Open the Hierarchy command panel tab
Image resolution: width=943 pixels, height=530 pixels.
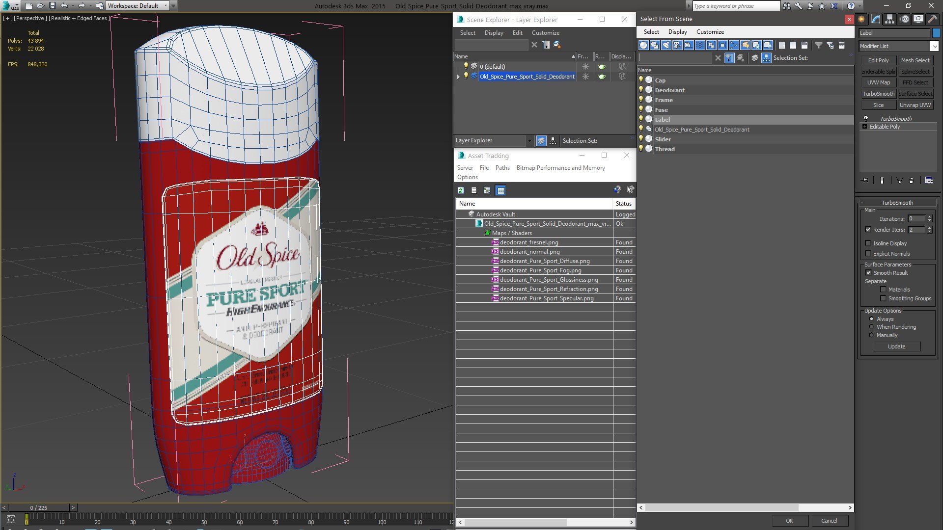click(x=889, y=19)
